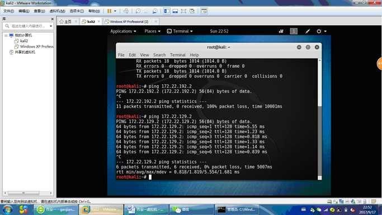Click the pen-shaped icon in Kali top bar
Screen dimensions: 382x215
coord(308,31)
